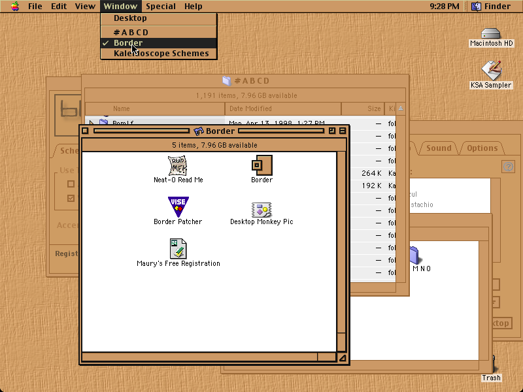Click the Border window's resize corner box

(x=342, y=357)
